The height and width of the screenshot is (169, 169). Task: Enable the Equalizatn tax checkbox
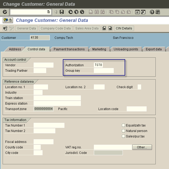tap(123, 125)
